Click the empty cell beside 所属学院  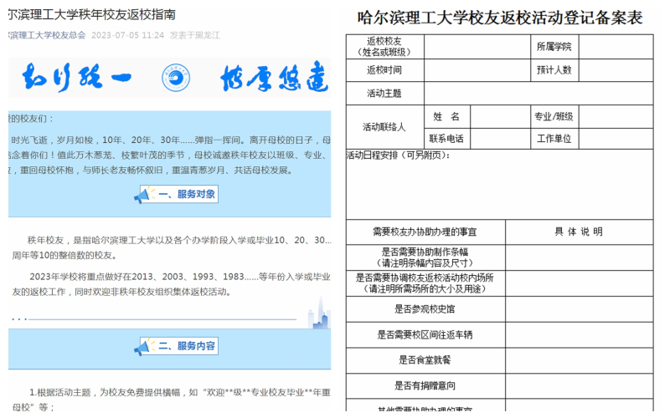(610, 47)
